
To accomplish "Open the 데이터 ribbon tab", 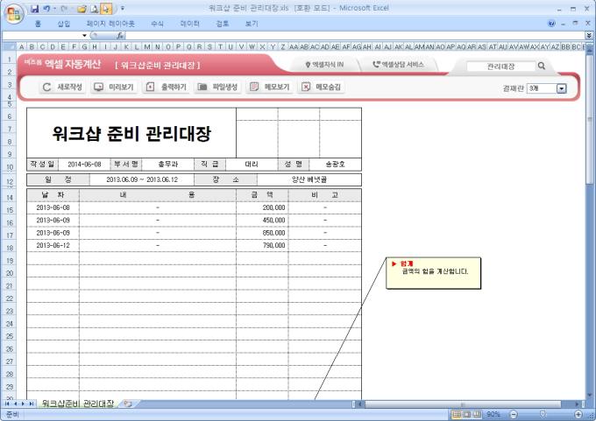I will pyautogui.click(x=189, y=24).
